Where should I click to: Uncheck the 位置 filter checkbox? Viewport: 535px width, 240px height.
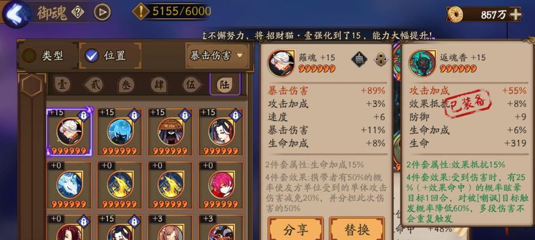click(92, 55)
